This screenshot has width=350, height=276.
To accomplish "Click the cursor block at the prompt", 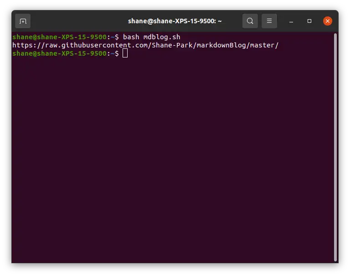I will click(125, 53).
